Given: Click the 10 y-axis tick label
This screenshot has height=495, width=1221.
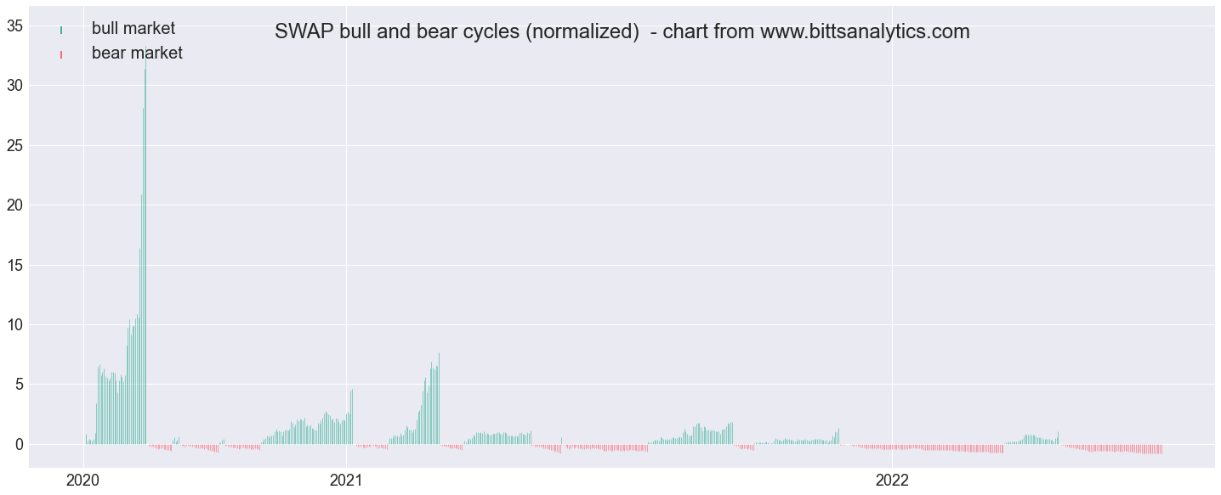Looking at the screenshot, I should [14, 324].
